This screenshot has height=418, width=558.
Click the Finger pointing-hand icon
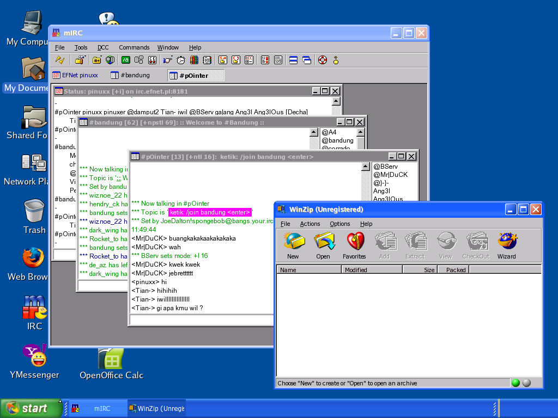tap(168, 60)
